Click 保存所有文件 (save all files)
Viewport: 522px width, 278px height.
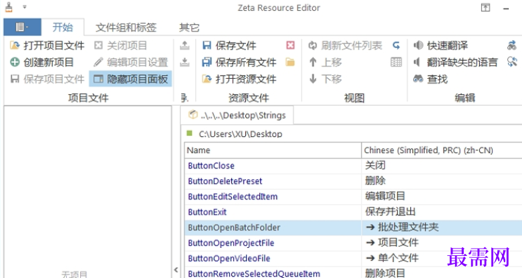[239, 62]
